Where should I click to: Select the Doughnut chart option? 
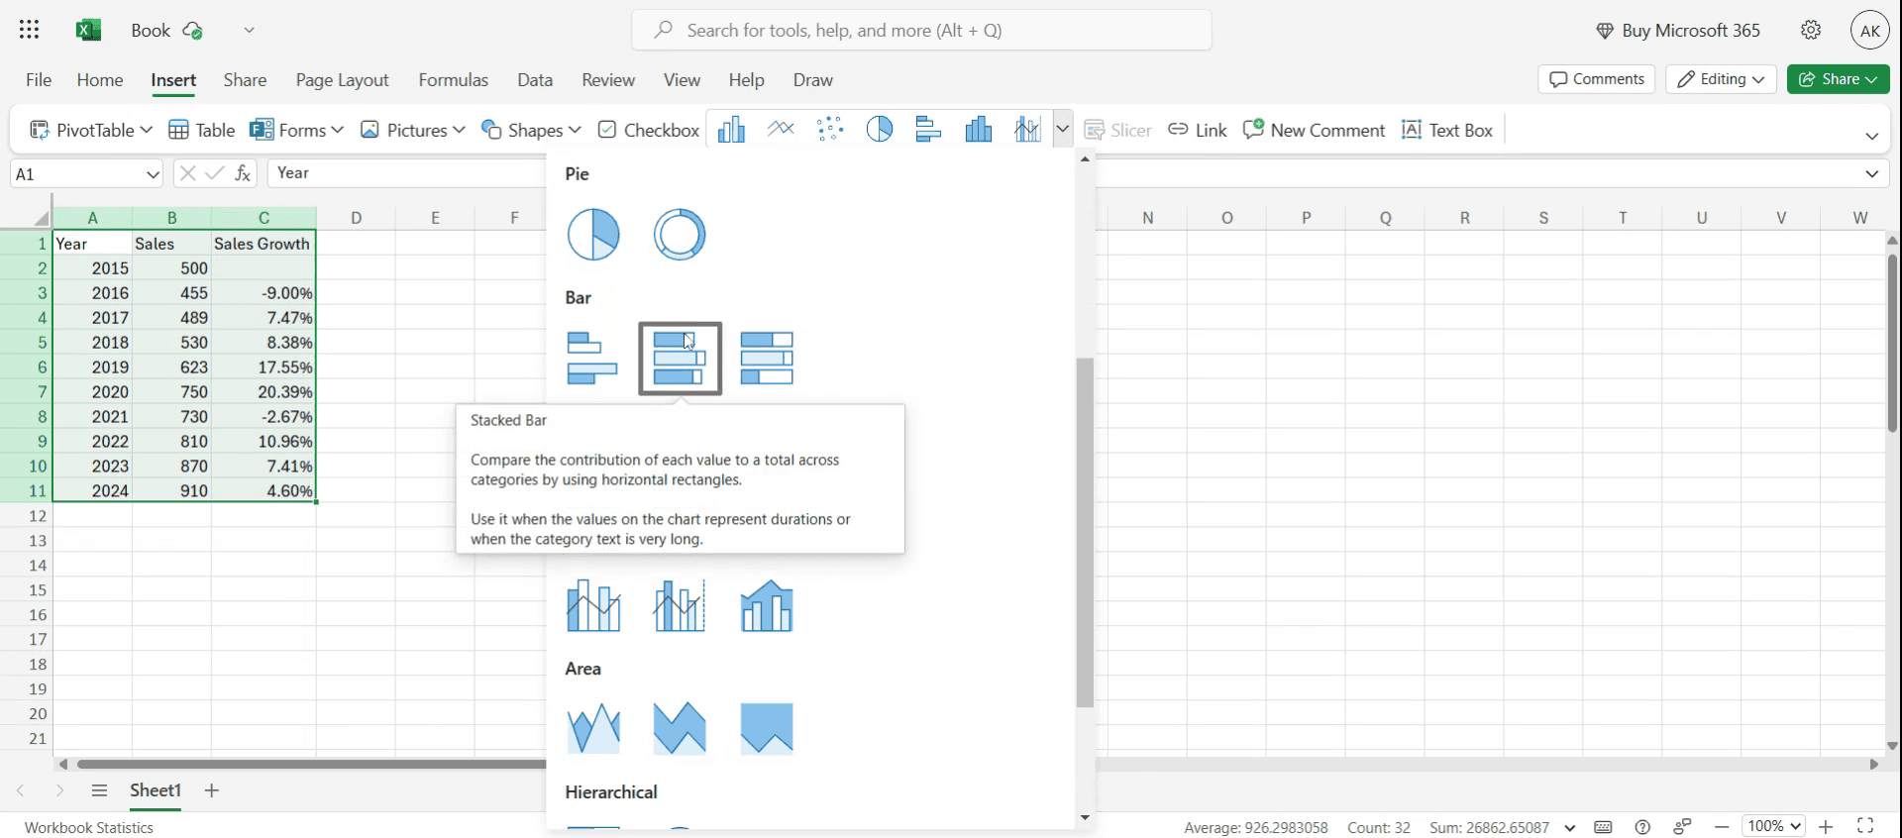[680, 235]
